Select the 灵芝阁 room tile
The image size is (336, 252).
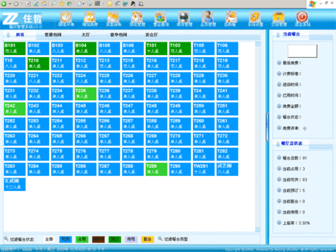point(227,169)
